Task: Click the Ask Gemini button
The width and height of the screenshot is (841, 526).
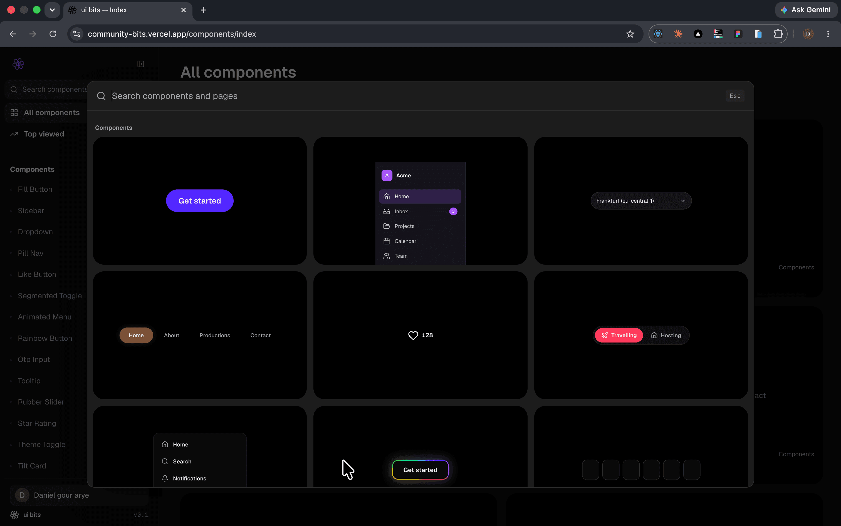Action: (x=806, y=10)
